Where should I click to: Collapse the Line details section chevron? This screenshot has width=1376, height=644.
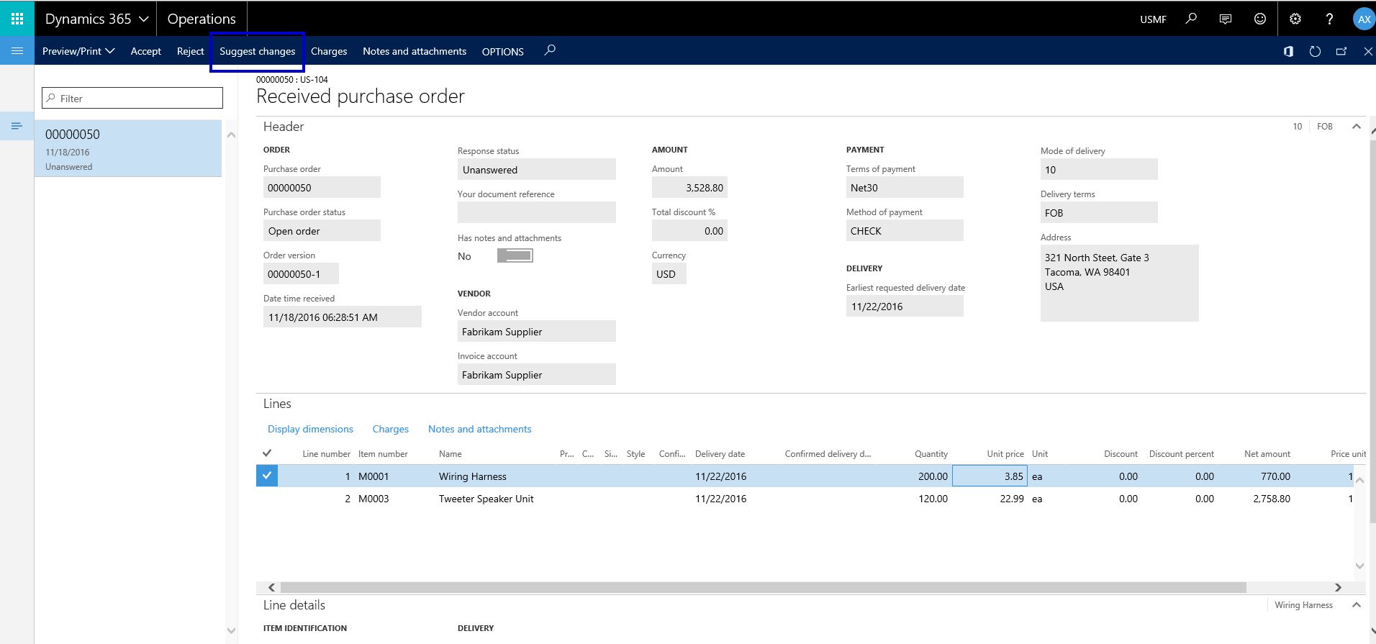1357,605
